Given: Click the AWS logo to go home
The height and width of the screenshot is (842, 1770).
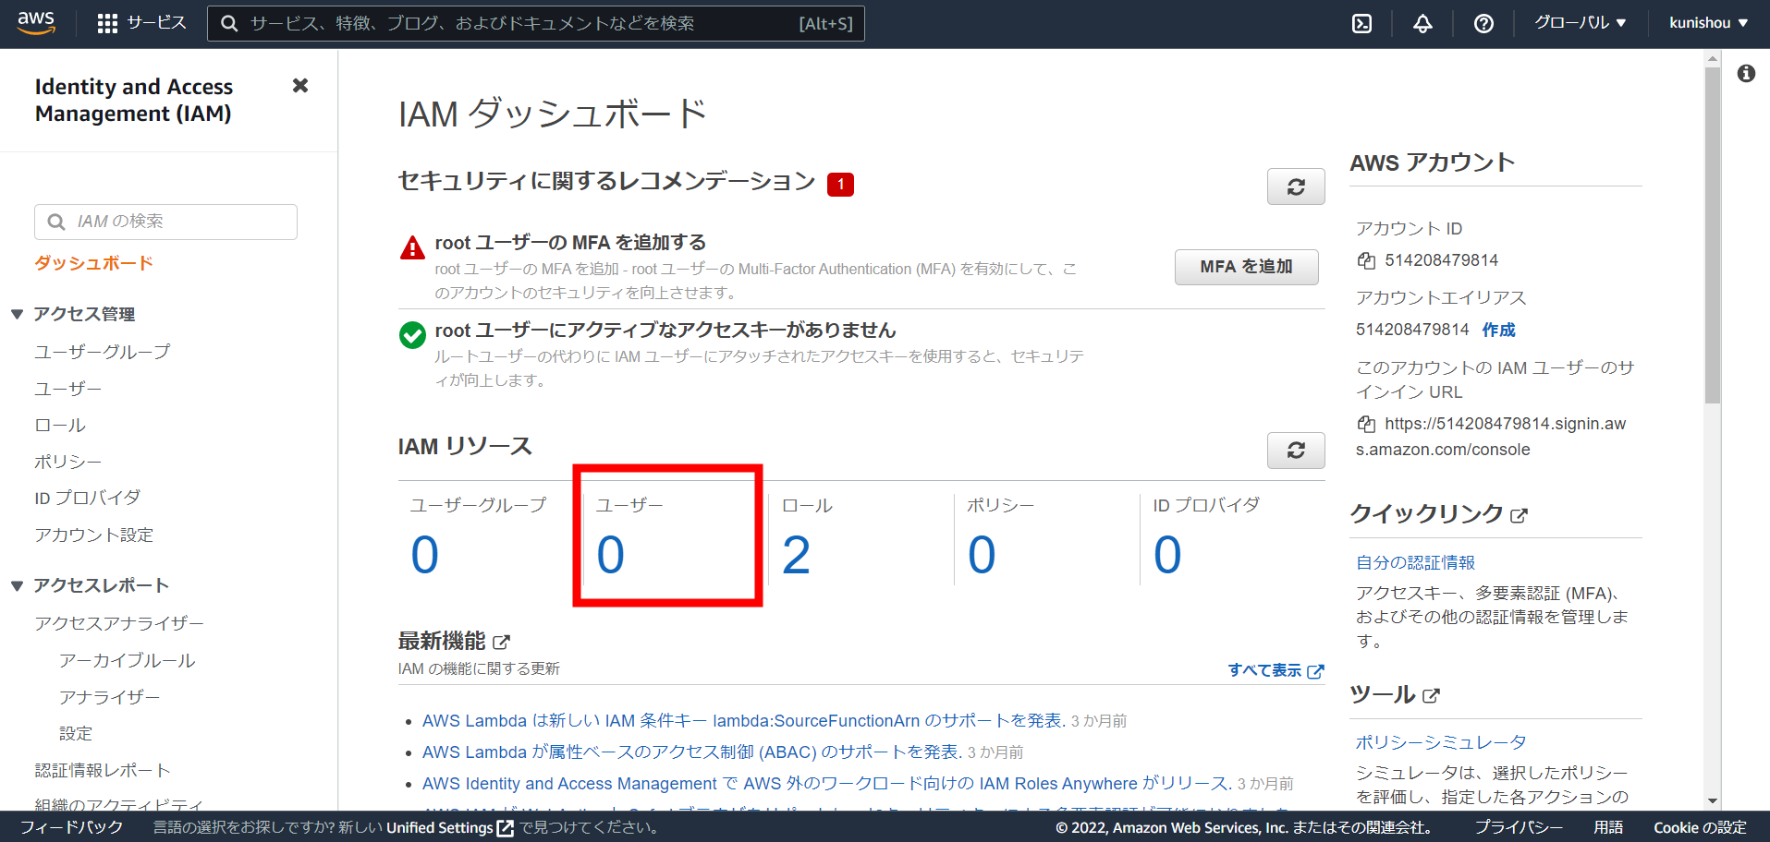Looking at the screenshot, I should (36, 22).
